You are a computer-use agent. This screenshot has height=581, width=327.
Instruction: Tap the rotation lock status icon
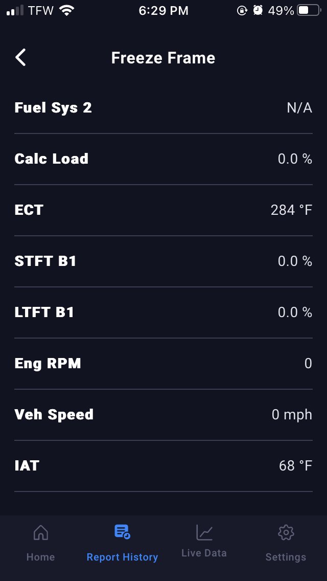tap(242, 10)
